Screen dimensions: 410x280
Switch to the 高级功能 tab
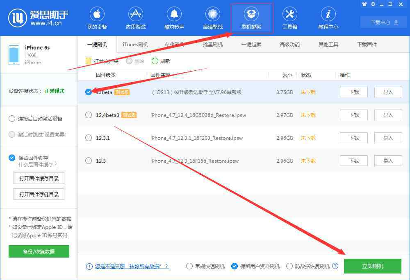pos(290,44)
